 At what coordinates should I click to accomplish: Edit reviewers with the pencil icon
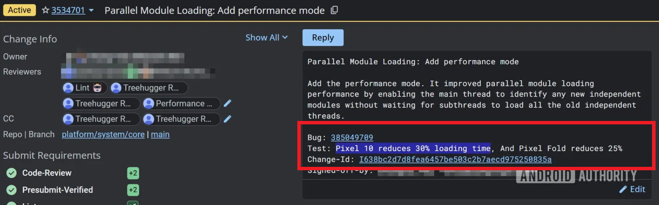(x=228, y=103)
